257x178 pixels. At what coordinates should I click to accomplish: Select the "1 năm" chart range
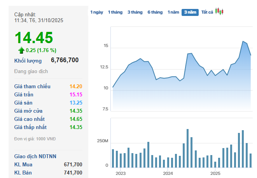click(x=173, y=12)
